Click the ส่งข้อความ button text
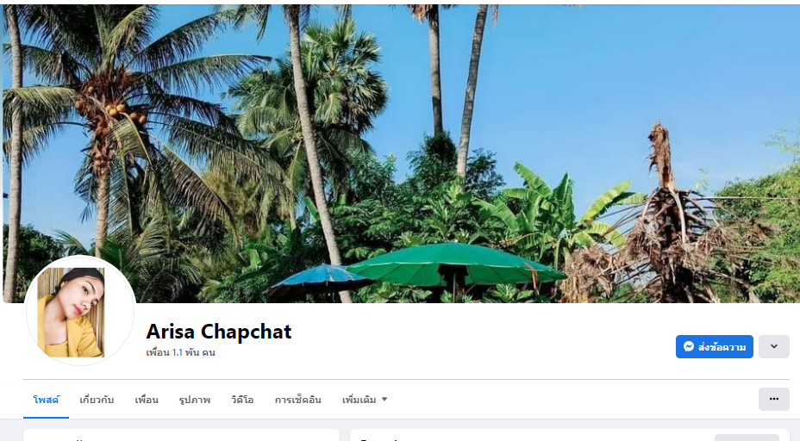 722,347
